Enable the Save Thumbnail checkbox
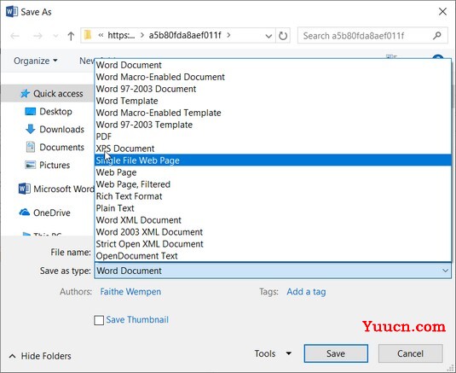Screen dimensions: 456x373 click(99, 320)
